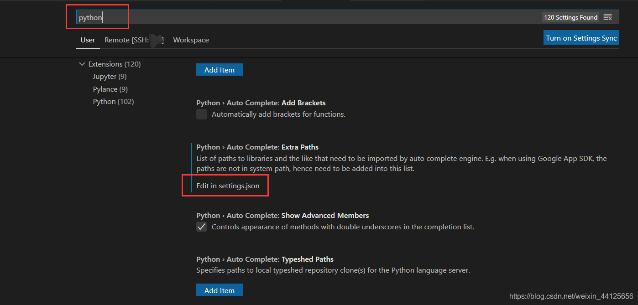Collapse the Extensions (120) tree chevron
The image size is (638, 305).
click(x=82, y=64)
